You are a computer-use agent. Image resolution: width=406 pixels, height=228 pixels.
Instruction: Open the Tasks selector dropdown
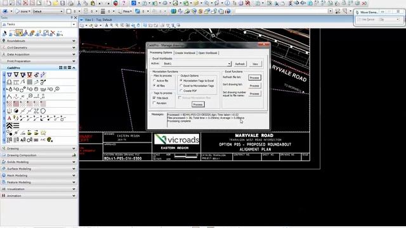pos(74,24)
